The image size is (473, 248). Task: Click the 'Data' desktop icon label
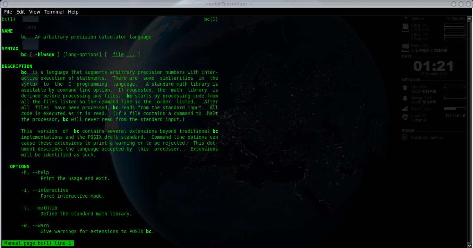point(31,28)
